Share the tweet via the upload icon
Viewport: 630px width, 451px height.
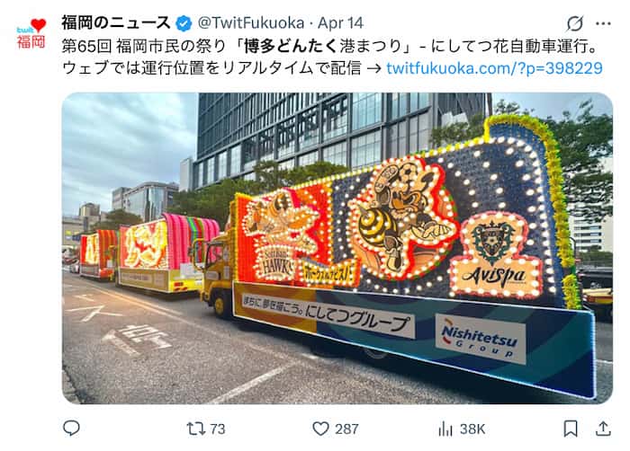tap(603, 429)
